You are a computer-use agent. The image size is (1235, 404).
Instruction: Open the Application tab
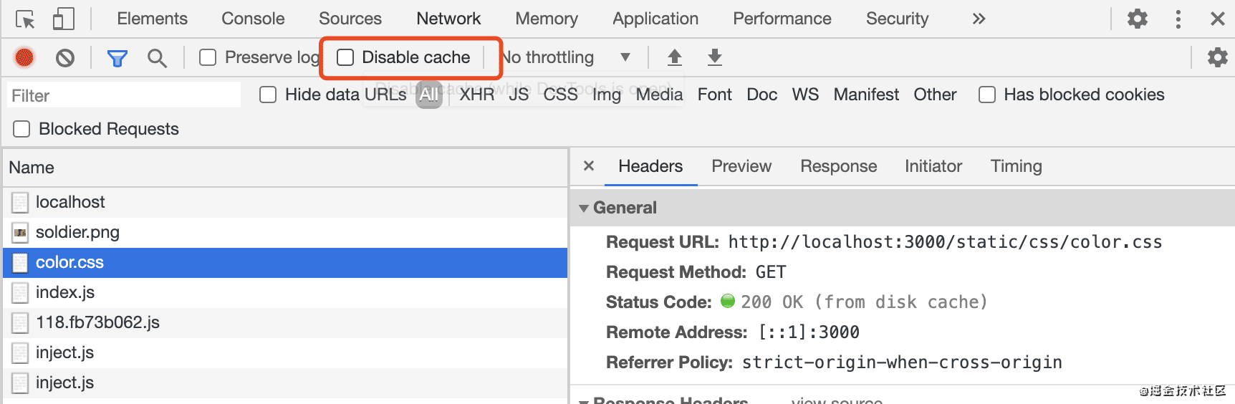tap(655, 19)
